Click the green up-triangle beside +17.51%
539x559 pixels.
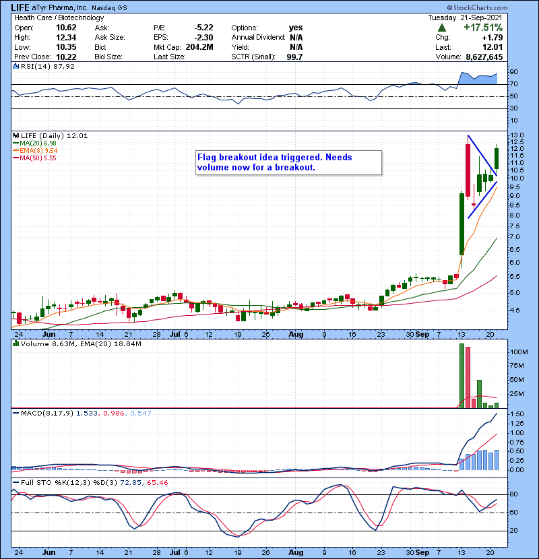pyautogui.click(x=442, y=28)
